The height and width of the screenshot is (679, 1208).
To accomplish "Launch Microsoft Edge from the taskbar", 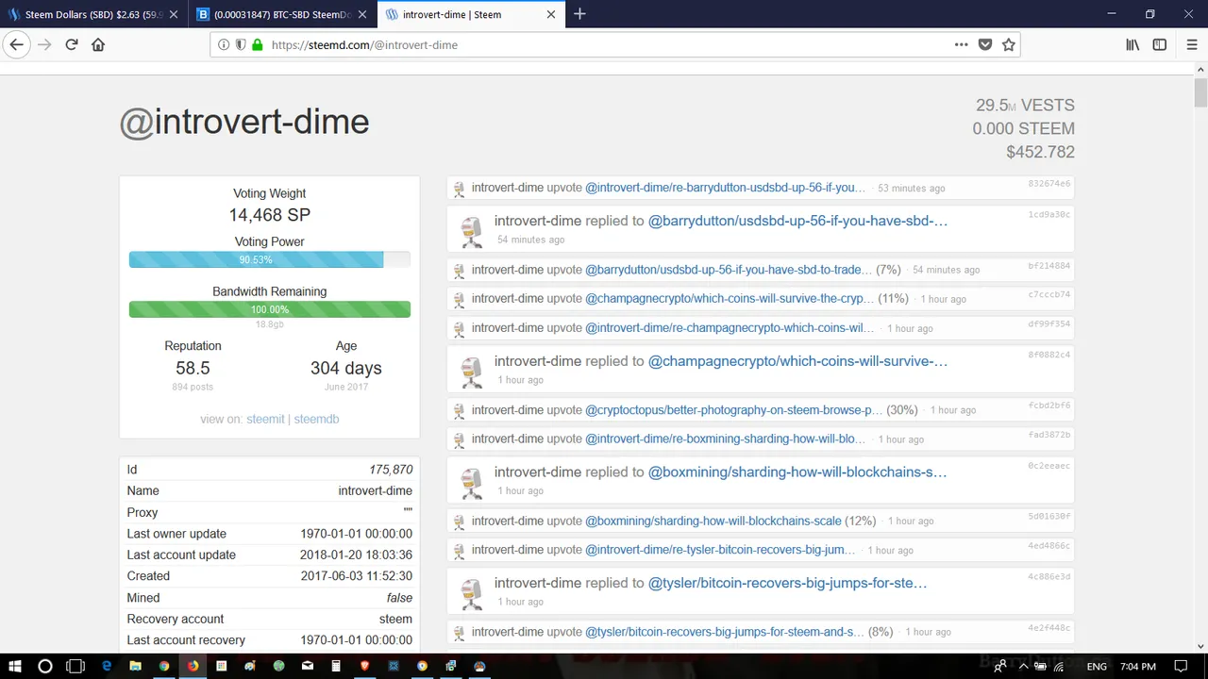I will point(107,666).
